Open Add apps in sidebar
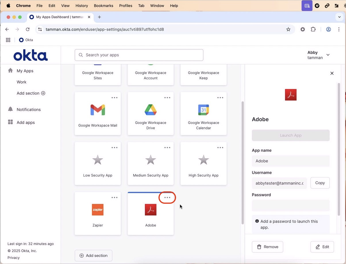The width and height of the screenshot is (346, 264). pyautogui.click(x=26, y=122)
